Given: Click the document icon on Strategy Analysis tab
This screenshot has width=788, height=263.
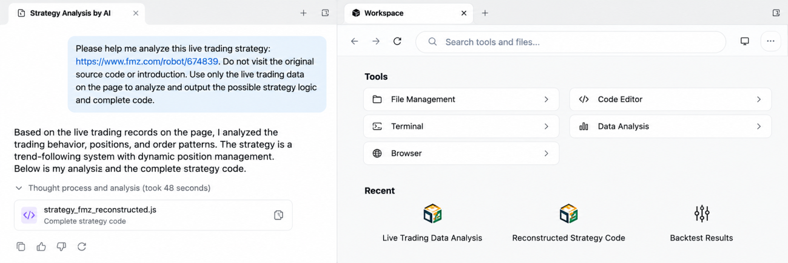Looking at the screenshot, I should point(22,13).
